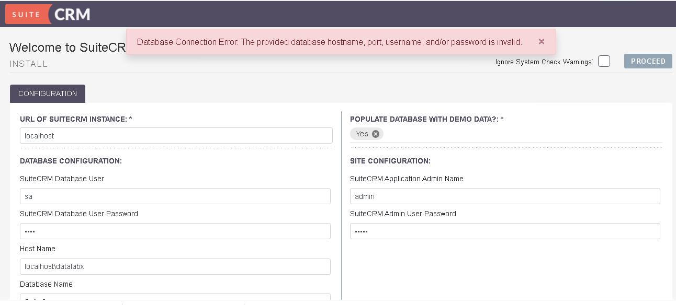
Task: Click the INSTALL subtitle text
Action: coord(29,64)
